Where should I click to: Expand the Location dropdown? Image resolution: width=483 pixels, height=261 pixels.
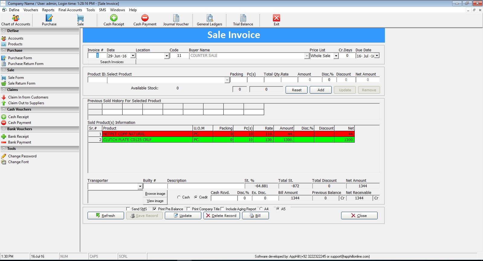click(166, 56)
